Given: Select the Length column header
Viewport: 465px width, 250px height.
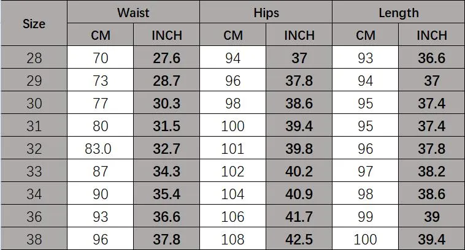Looking at the screenshot, I should [399, 12].
